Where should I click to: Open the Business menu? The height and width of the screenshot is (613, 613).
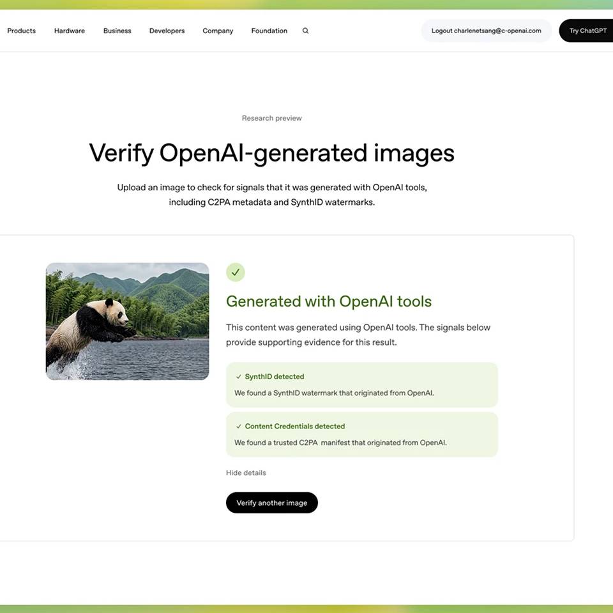(117, 31)
